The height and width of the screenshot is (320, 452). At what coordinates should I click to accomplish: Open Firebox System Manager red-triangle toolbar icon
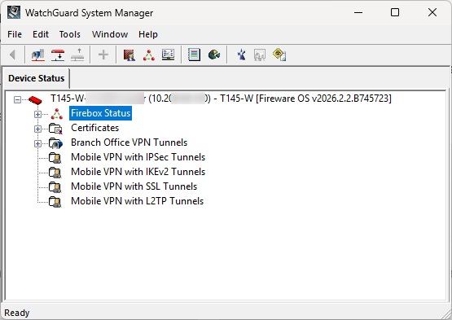pos(149,55)
